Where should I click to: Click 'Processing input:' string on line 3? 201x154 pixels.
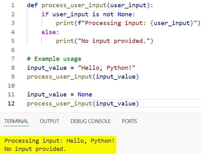[x=115, y=23]
